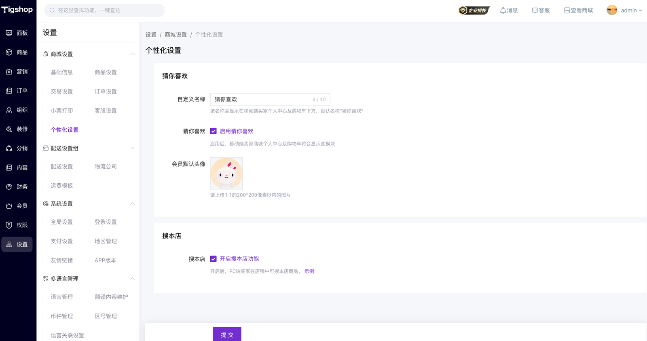Uncheck the 启用猜你喜欢 checkbox
Viewport: 647px width, 341px height.
[x=214, y=131]
